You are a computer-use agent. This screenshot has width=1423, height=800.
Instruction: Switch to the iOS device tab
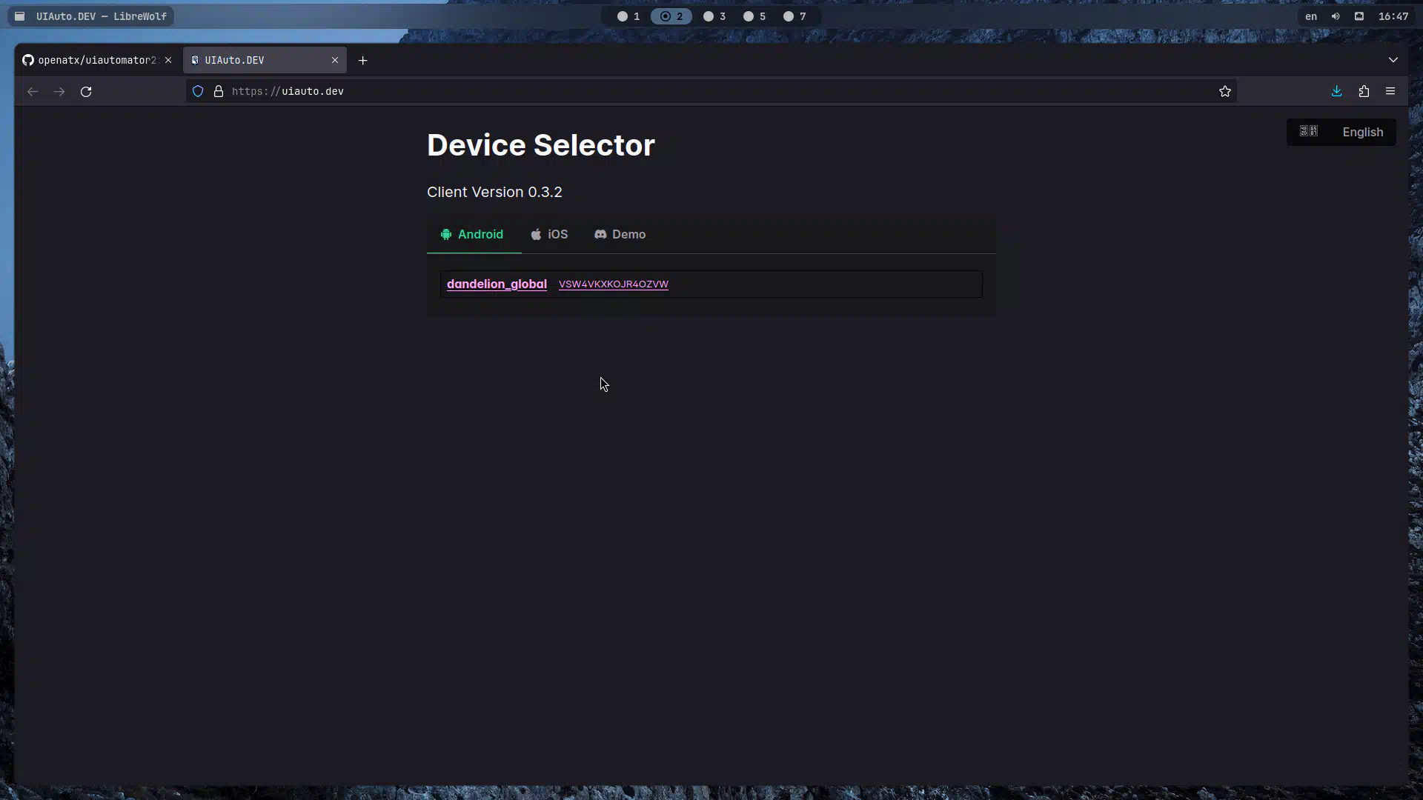pos(549,234)
